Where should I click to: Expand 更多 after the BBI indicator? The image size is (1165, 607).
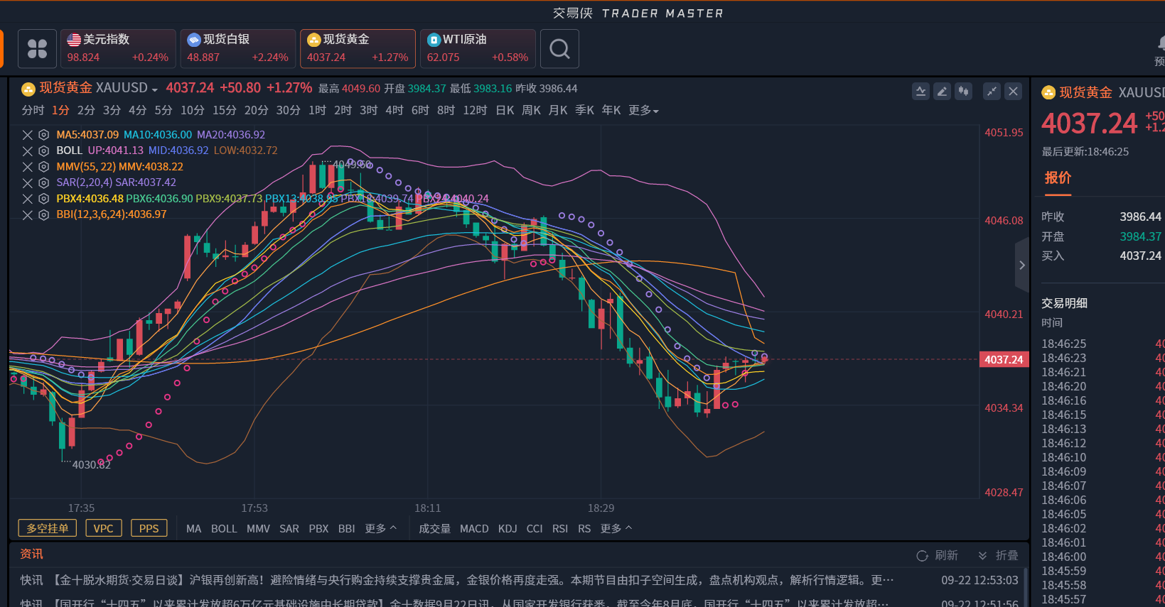pyautogui.click(x=380, y=529)
